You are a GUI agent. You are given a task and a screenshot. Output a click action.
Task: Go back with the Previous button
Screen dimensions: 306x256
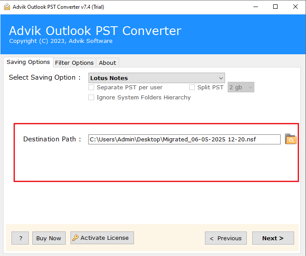pos(226,238)
